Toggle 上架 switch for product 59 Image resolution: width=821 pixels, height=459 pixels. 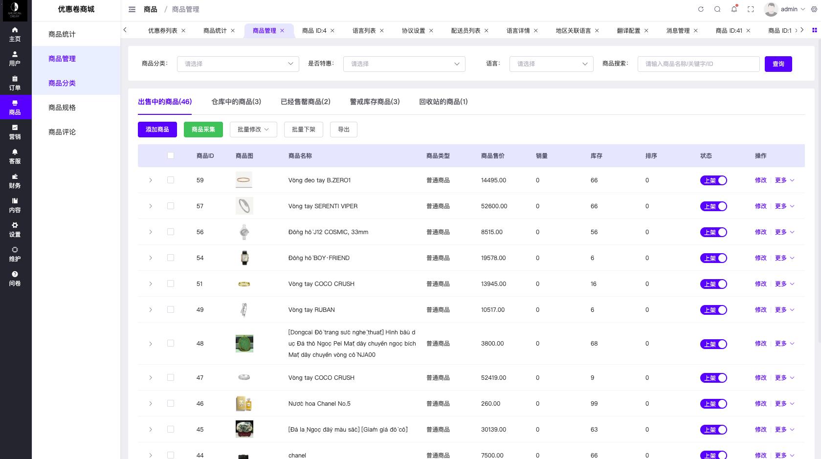pyautogui.click(x=713, y=180)
